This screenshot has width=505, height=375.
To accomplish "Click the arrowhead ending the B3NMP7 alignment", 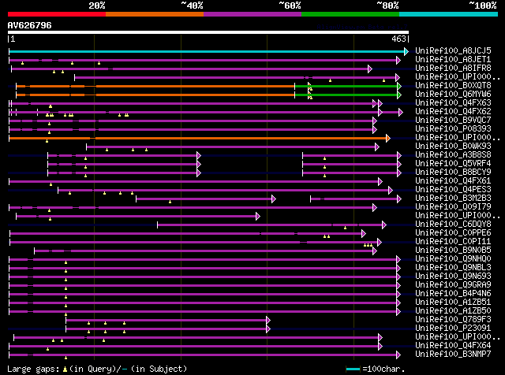I will [x=398, y=355].
